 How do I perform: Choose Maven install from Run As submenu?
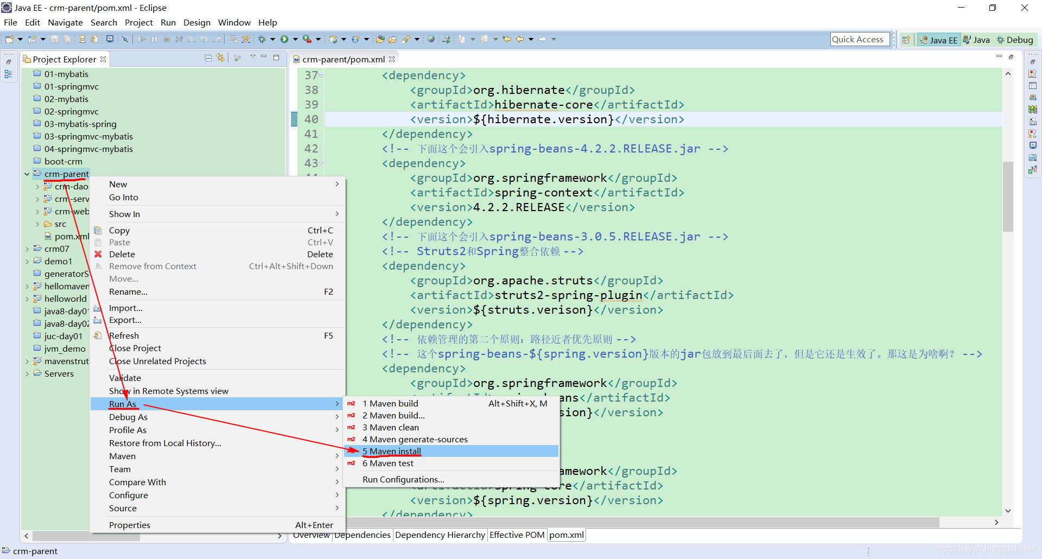pos(451,451)
